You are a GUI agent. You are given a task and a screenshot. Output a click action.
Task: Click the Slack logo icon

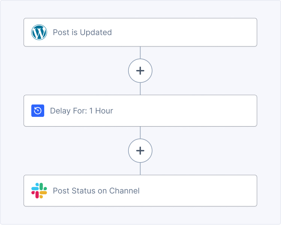point(39,191)
